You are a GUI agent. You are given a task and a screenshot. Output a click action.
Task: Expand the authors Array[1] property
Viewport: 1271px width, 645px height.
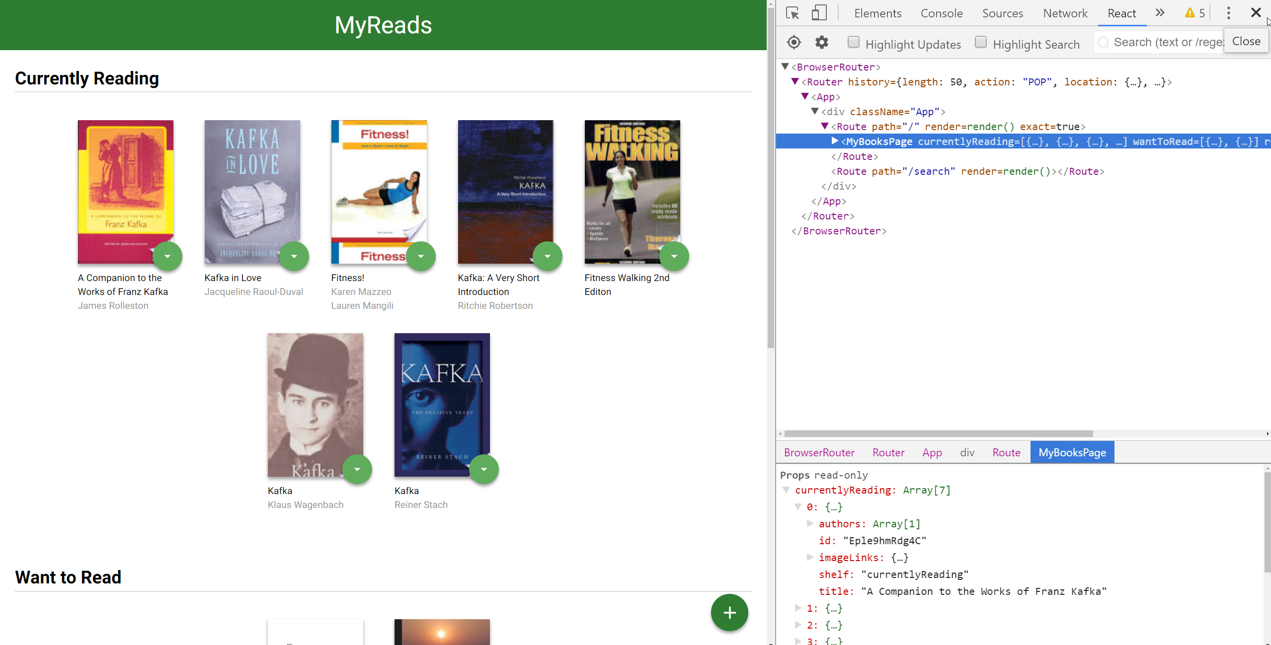click(x=810, y=524)
